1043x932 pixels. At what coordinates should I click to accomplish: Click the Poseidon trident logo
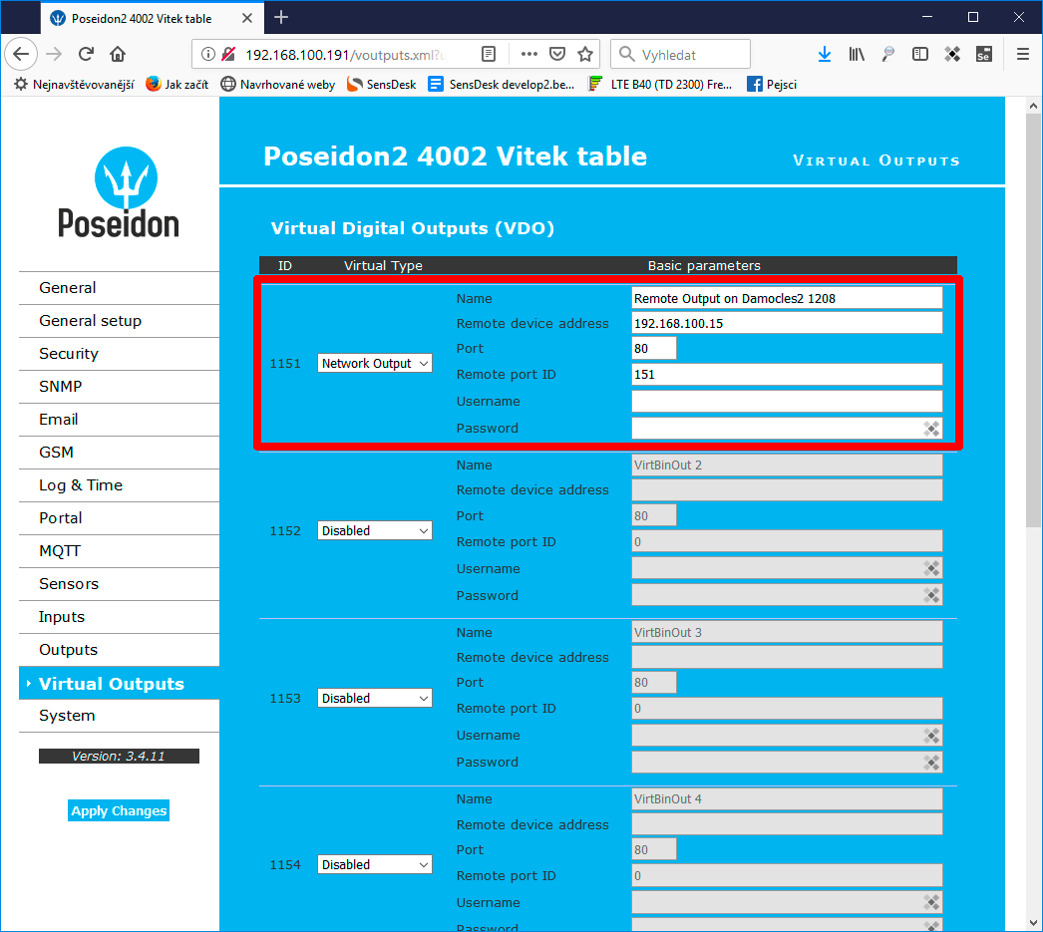126,178
